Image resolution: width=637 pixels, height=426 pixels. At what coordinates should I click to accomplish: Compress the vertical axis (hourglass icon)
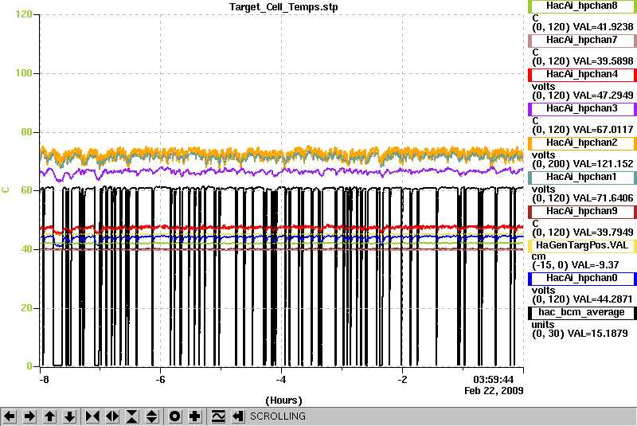[x=132, y=416]
